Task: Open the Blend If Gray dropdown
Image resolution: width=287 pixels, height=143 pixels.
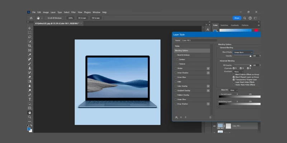Action: pyautogui.click(x=234, y=90)
